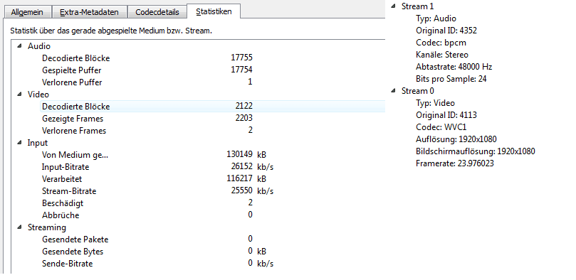This screenshot has width=576, height=280.
Task: Collapse the Video statistics group
Action: 19,95
